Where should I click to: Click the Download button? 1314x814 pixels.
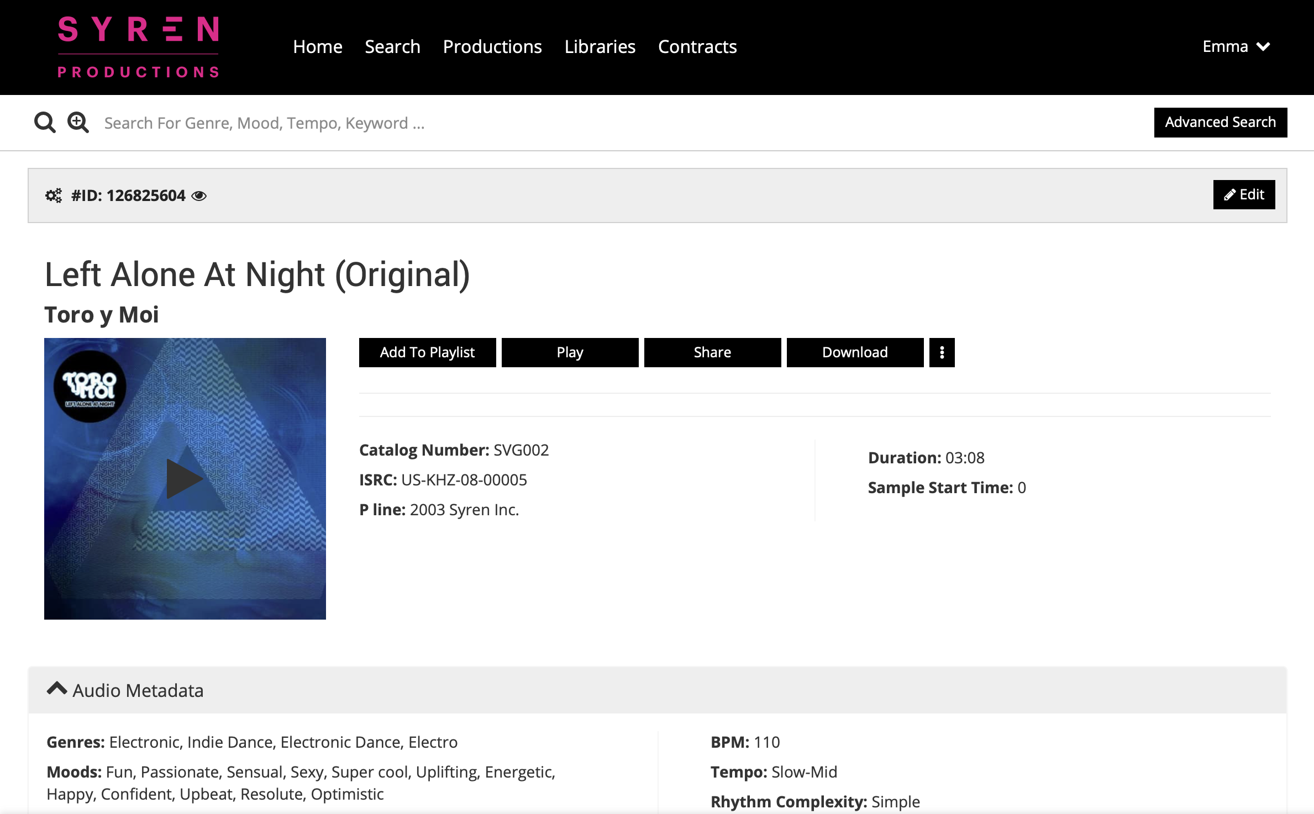coord(854,352)
